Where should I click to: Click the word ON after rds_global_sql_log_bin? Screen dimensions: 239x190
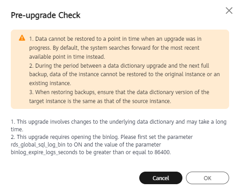(78, 145)
